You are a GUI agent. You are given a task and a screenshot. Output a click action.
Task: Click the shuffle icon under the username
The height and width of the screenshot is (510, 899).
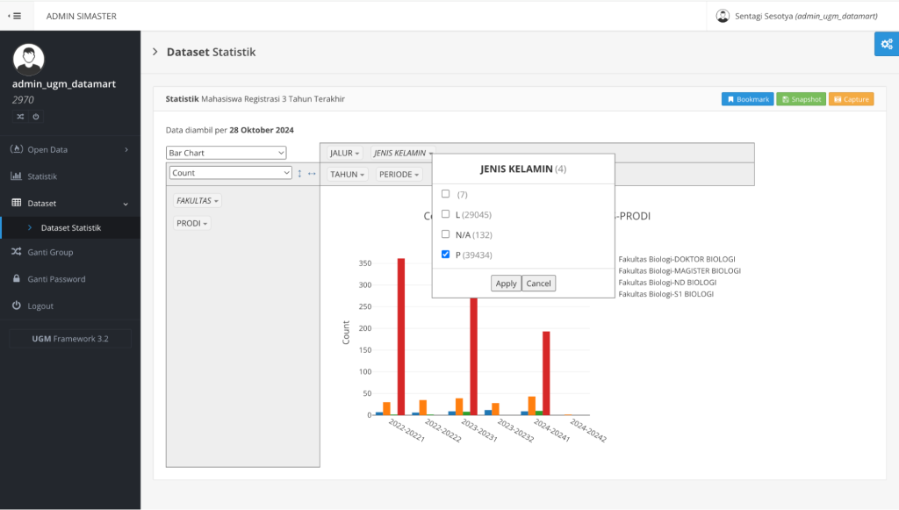[19, 117]
